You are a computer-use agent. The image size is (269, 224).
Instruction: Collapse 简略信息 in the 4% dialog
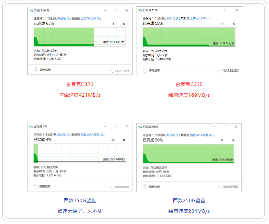click(36, 186)
